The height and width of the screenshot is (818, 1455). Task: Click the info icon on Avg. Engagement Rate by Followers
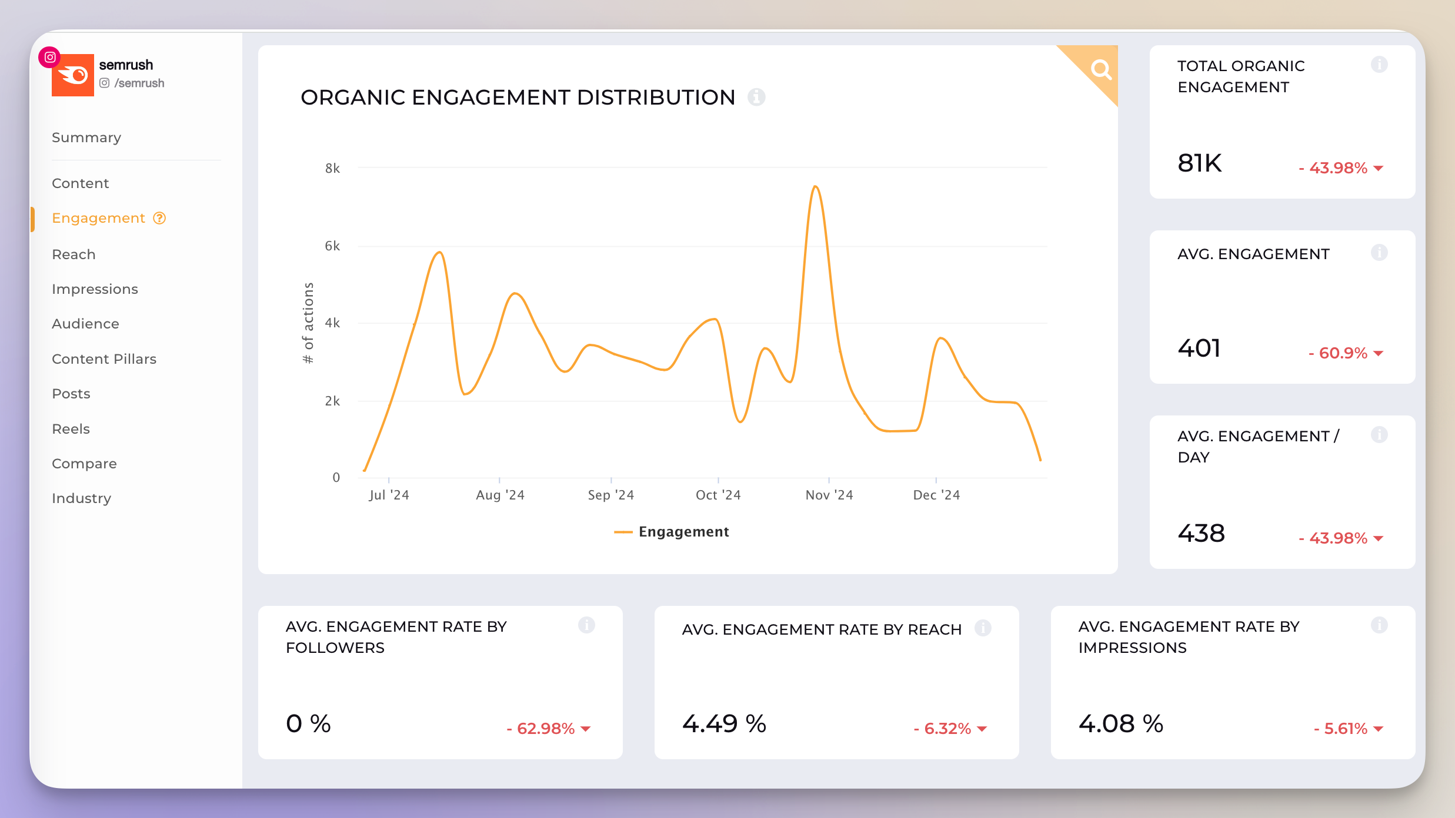pos(586,626)
